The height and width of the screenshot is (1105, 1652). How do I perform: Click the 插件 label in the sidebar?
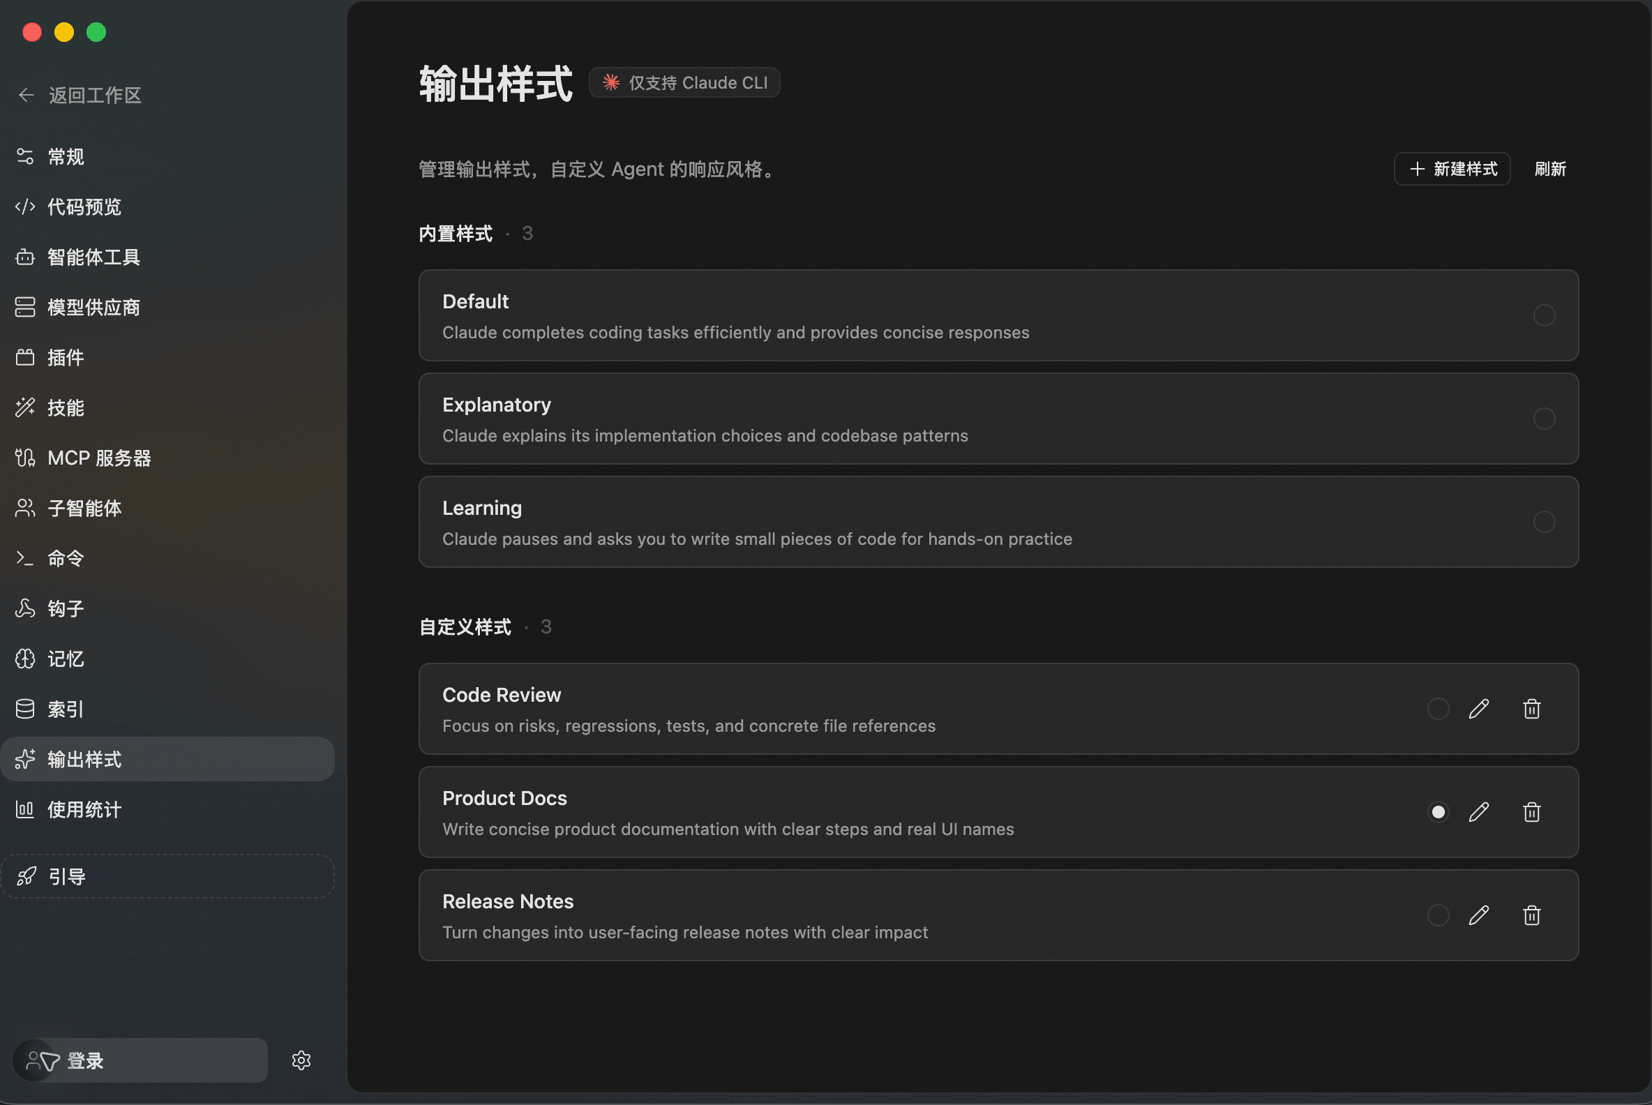click(x=66, y=357)
